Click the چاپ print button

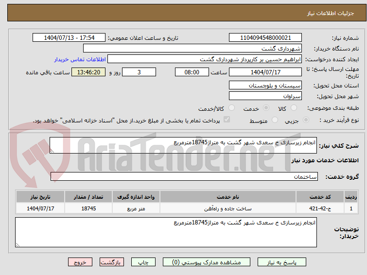point(143,262)
